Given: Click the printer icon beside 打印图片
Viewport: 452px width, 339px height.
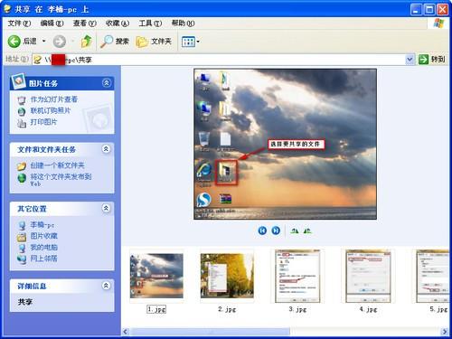Looking at the screenshot, I should [22, 123].
